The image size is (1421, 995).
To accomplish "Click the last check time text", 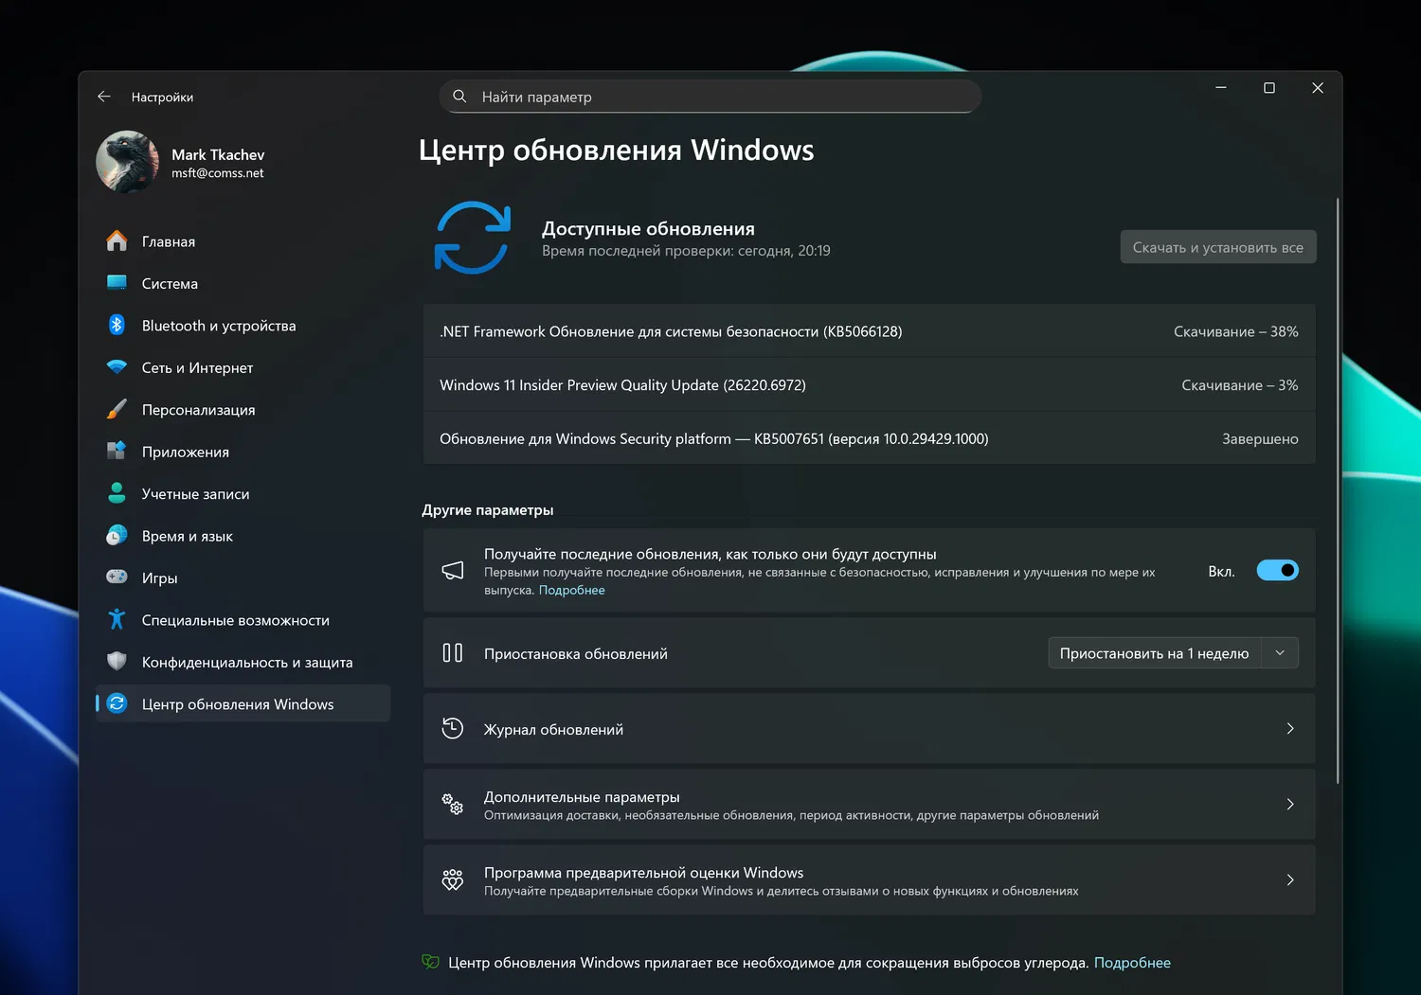I will point(686,251).
